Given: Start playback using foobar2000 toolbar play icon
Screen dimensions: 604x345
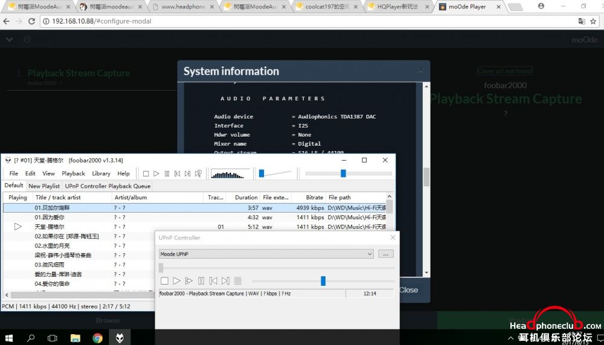Looking at the screenshot, I should tap(156, 174).
